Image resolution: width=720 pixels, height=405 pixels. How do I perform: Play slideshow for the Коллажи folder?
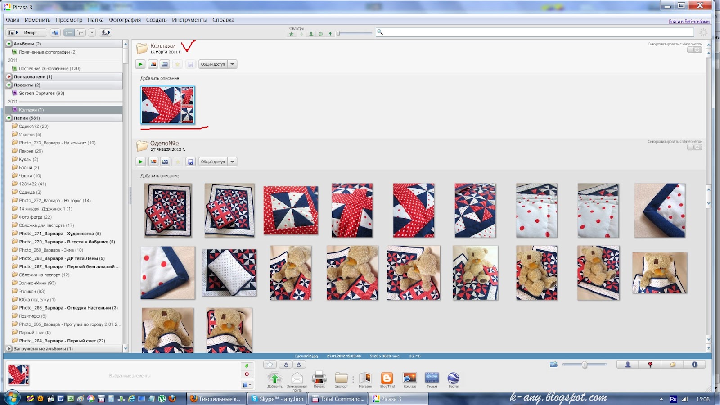click(140, 64)
